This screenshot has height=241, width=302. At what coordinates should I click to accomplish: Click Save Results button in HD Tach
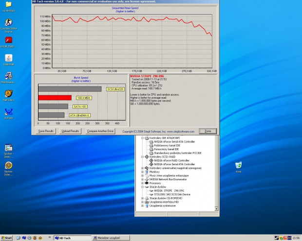pos(46,131)
